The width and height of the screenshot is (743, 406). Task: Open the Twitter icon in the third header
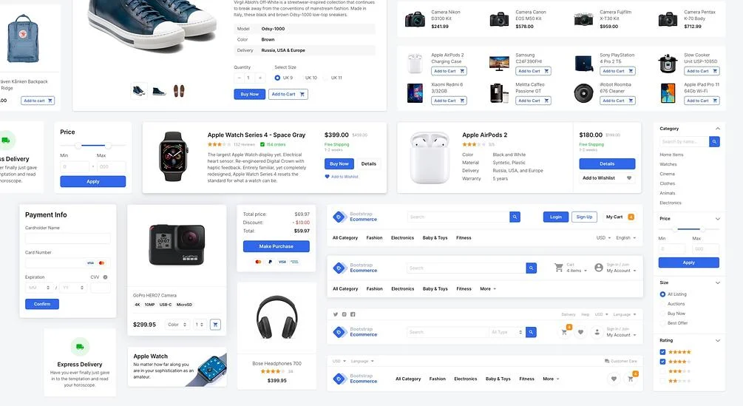(336, 314)
